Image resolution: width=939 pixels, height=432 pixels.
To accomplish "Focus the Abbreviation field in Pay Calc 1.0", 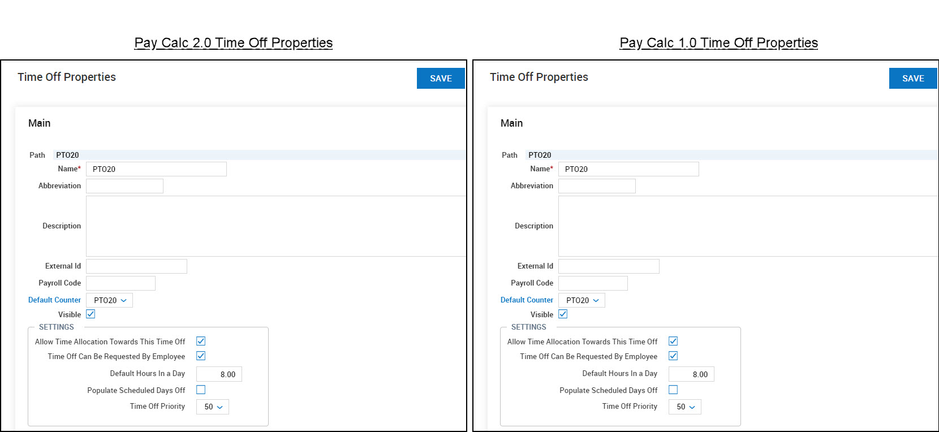I will [597, 186].
